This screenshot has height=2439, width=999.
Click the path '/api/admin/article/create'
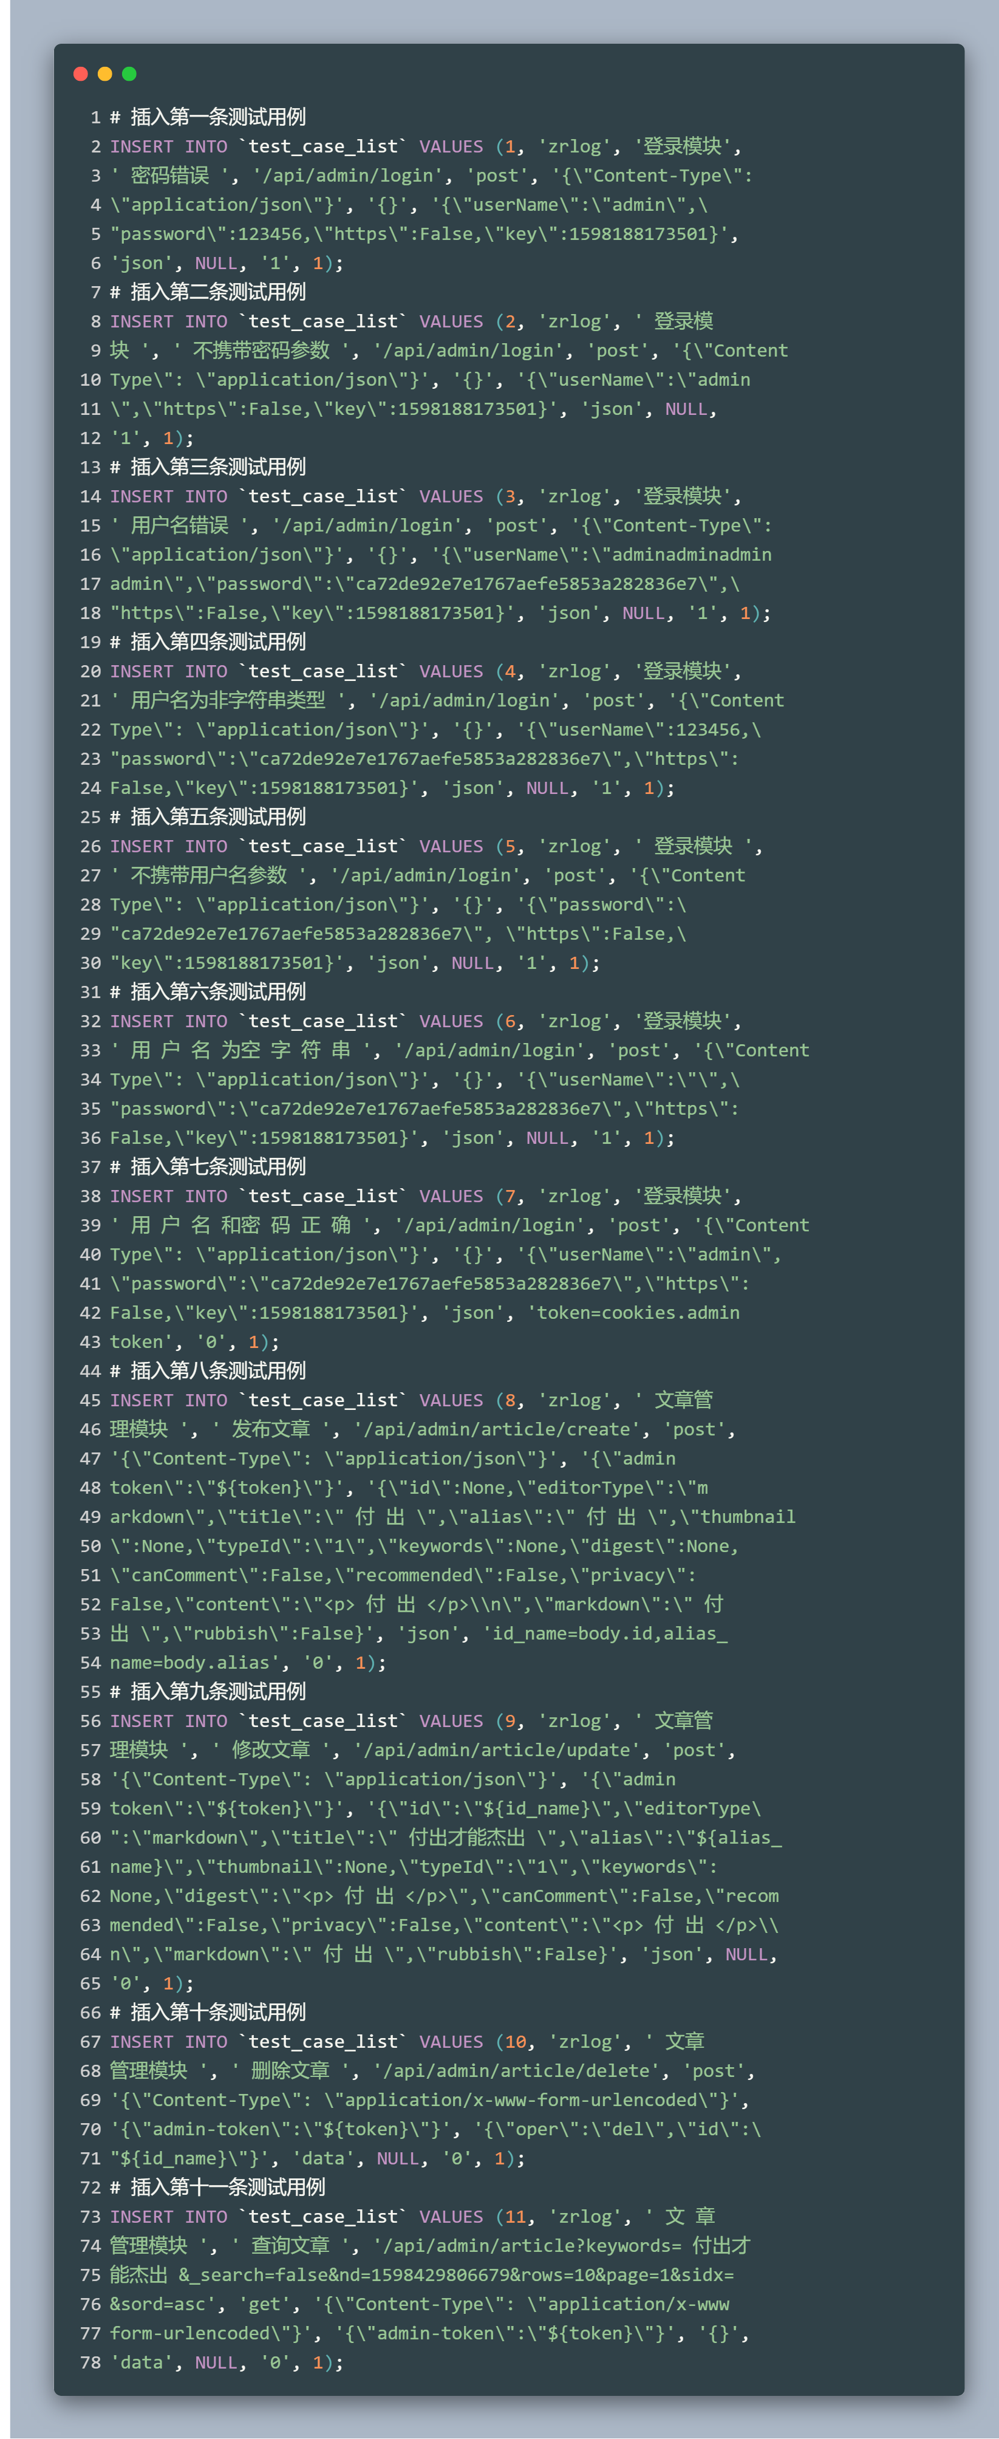click(497, 1429)
